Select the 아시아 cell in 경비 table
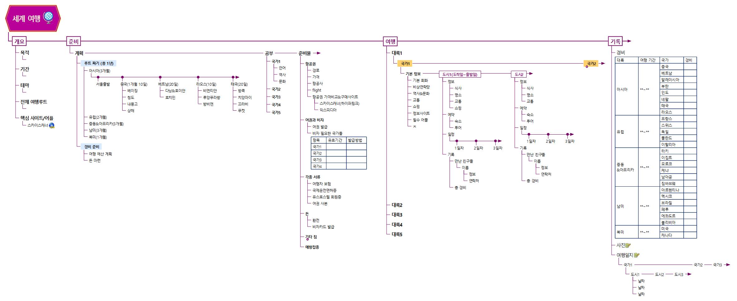Screen dimensions: 737x301 tap(622, 89)
